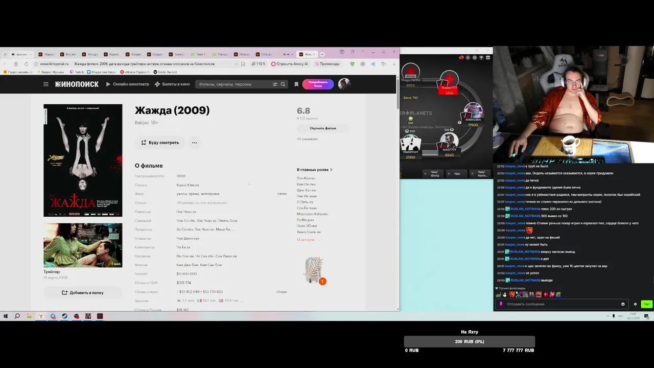Click the golden palm award badge
Image resolution: width=654 pixels, height=368 pixels.
click(314, 270)
